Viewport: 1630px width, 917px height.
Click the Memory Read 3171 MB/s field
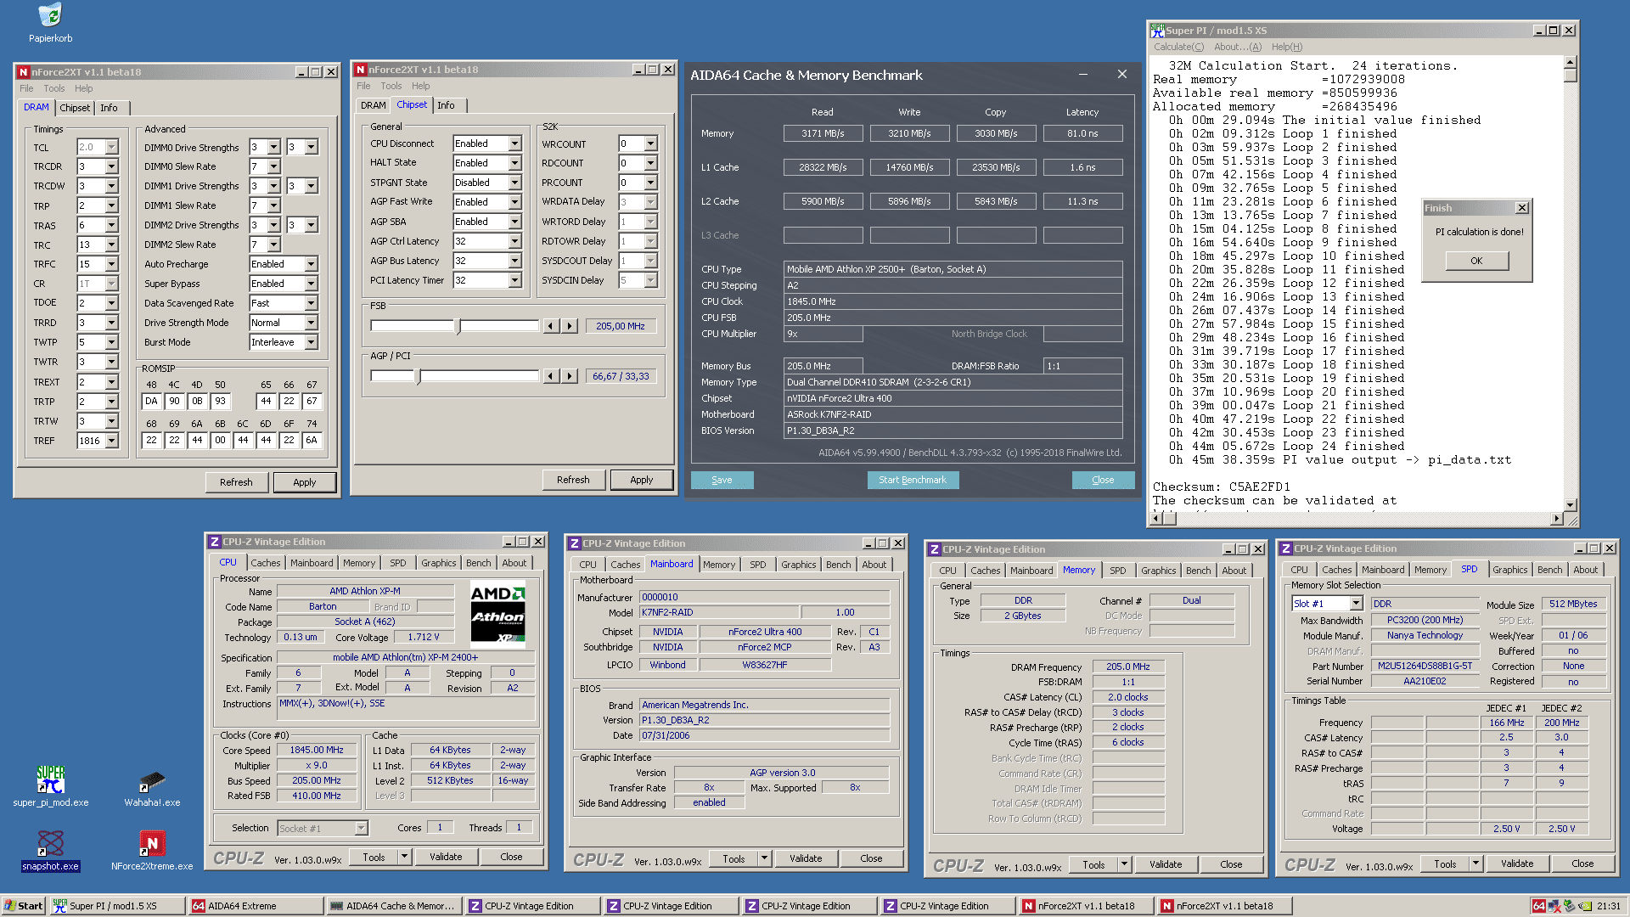pyautogui.click(x=823, y=133)
